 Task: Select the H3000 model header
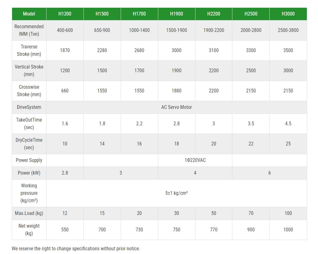(x=288, y=14)
